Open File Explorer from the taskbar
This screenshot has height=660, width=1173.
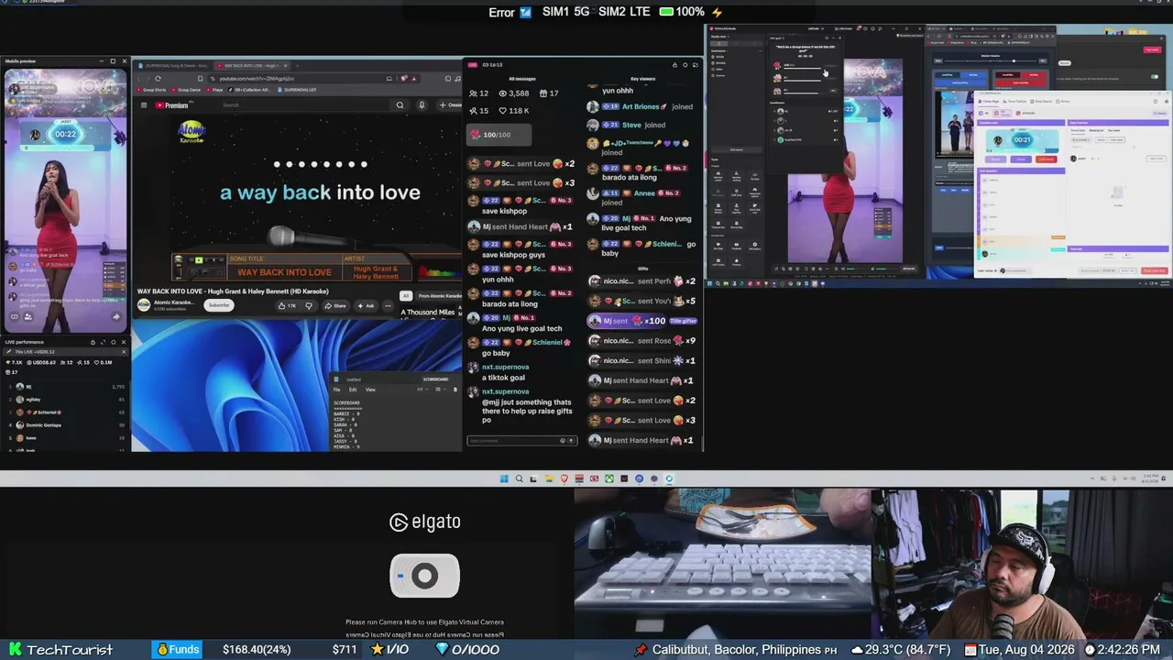click(548, 478)
